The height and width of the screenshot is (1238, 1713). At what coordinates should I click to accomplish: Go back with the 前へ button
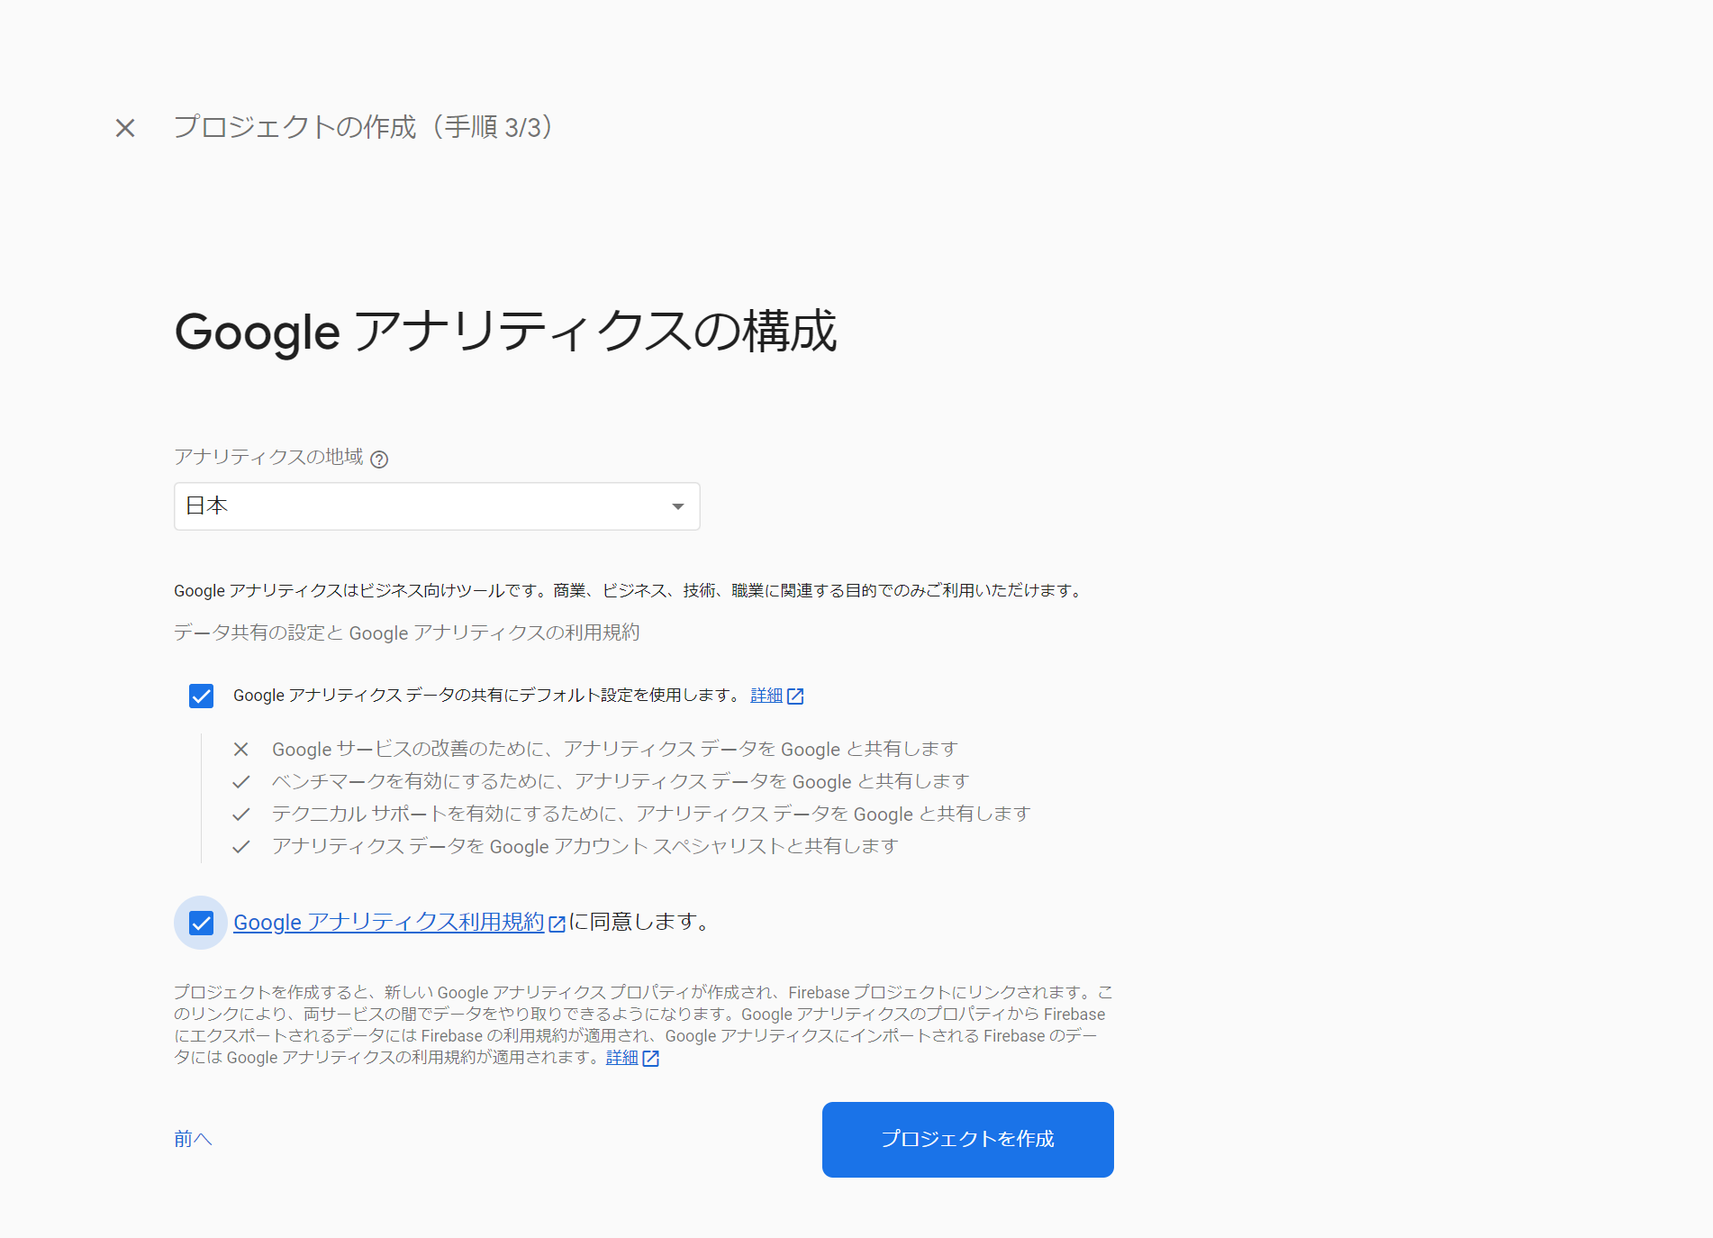coord(193,1139)
